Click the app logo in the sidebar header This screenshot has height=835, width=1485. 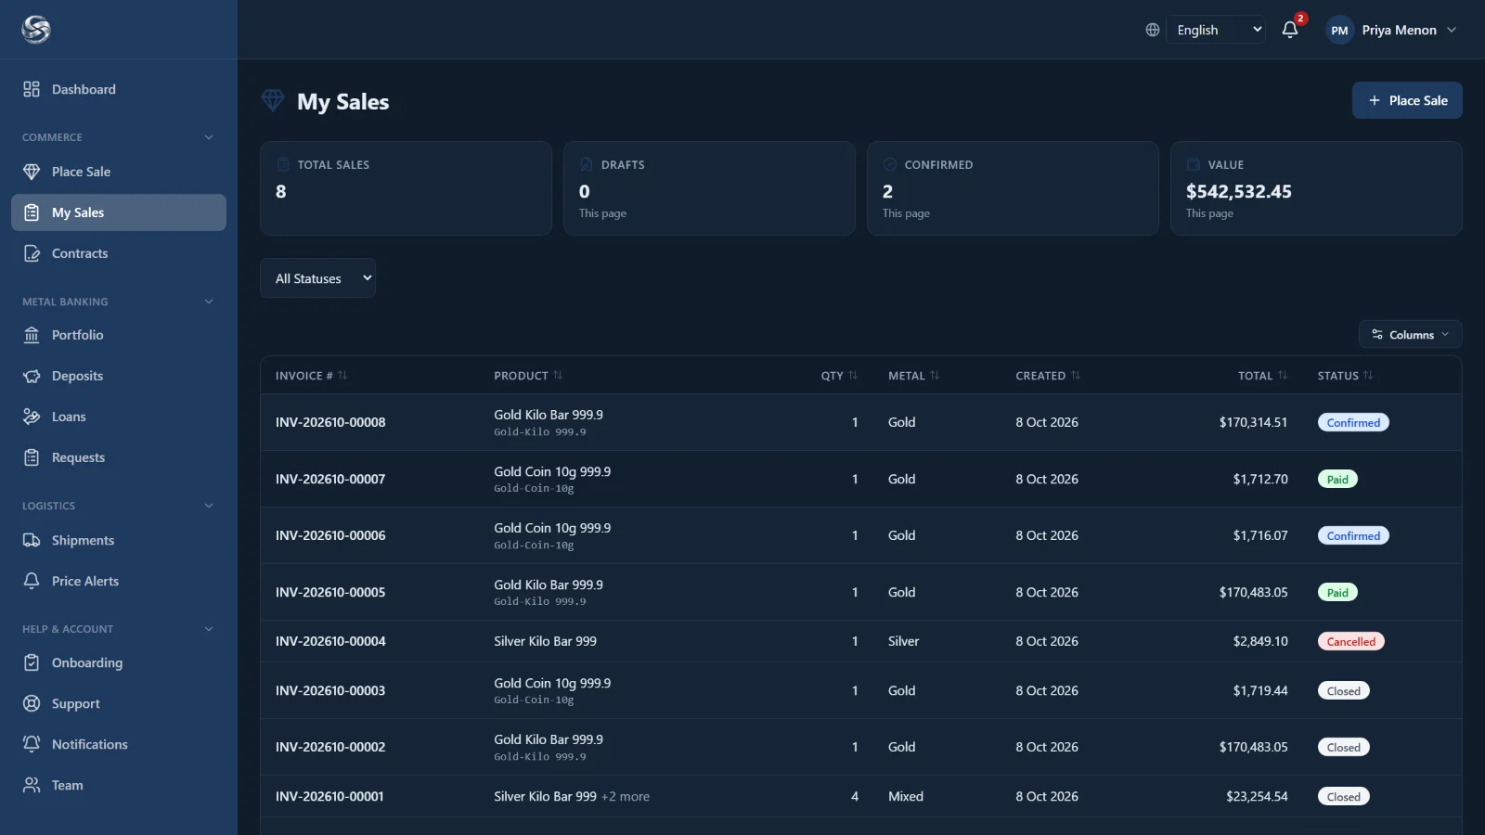36,30
